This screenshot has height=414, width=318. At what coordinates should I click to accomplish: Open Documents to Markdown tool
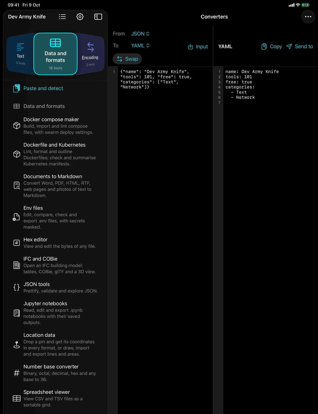(x=55, y=186)
